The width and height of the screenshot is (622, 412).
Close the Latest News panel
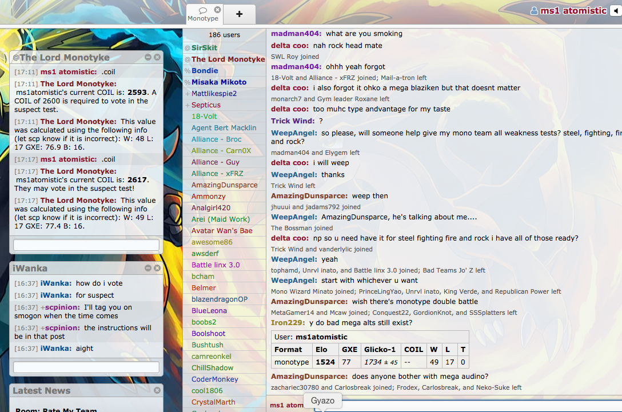click(x=157, y=390)
